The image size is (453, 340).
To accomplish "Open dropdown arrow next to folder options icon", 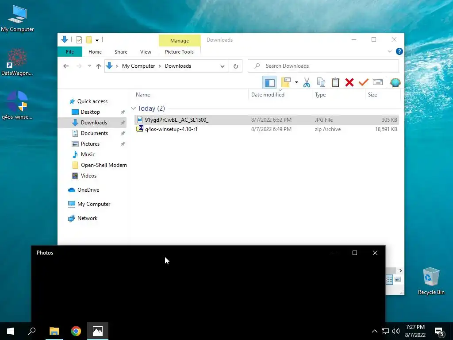I will click(x=296, y=82).
